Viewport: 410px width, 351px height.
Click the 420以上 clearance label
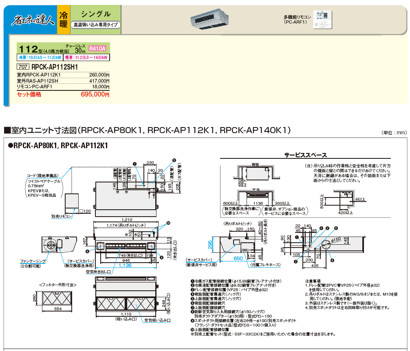[x=346, y=213]
